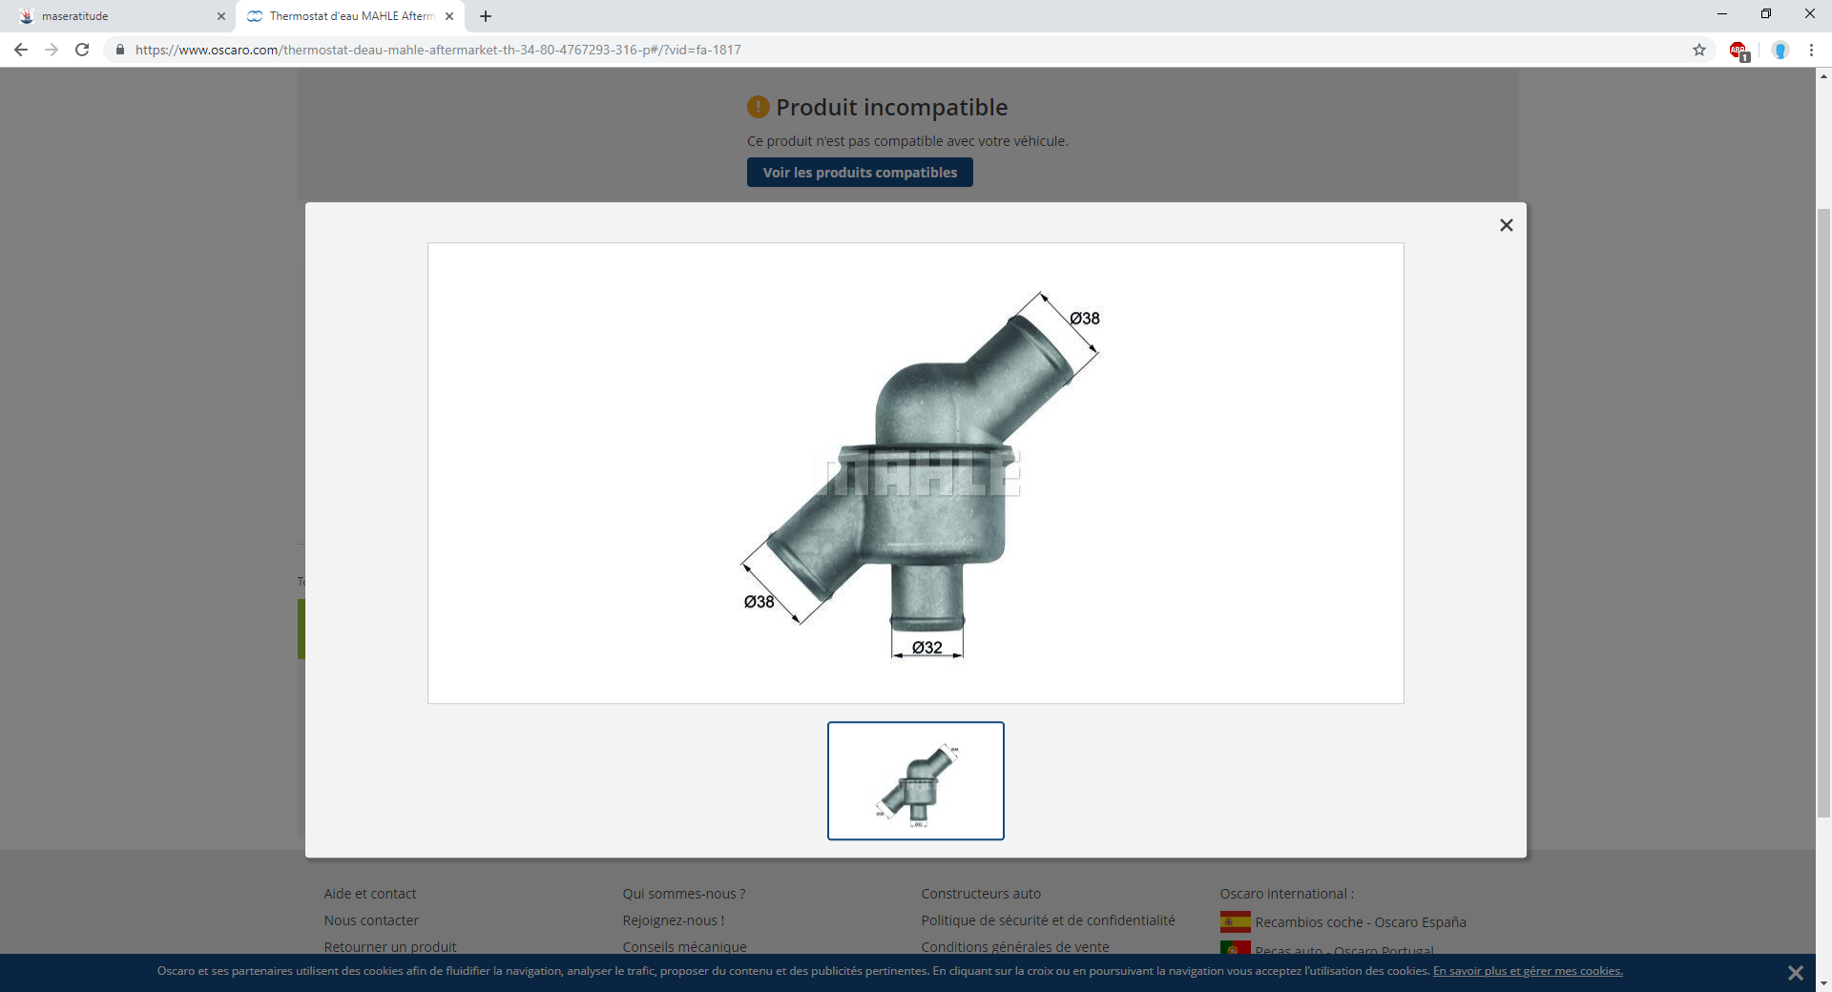The height and width of the screenshot is (992, 1832).
Task: Open the Chrome three-dot menu
Action: 1811,50
